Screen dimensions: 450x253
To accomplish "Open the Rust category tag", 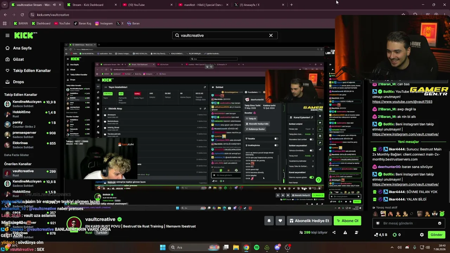I will pos(89,233).
